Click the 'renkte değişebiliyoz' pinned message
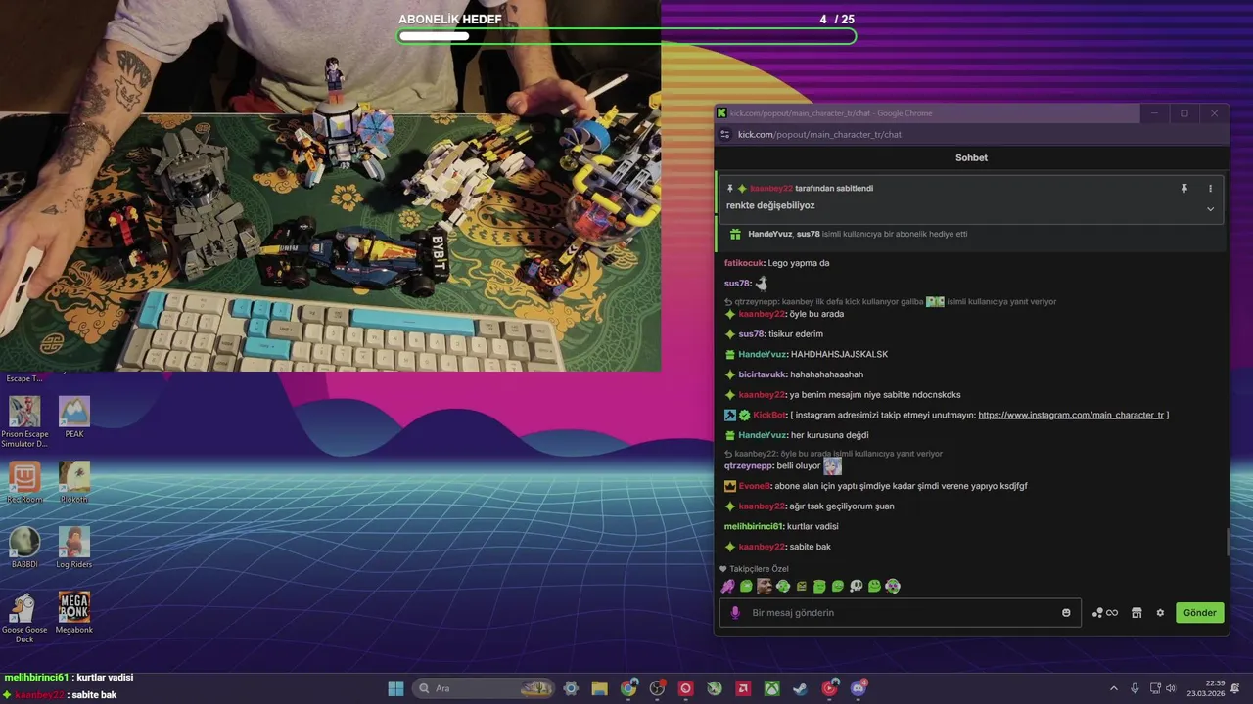The width and height of the screenshot is (1253, 704). pos(770,205)
